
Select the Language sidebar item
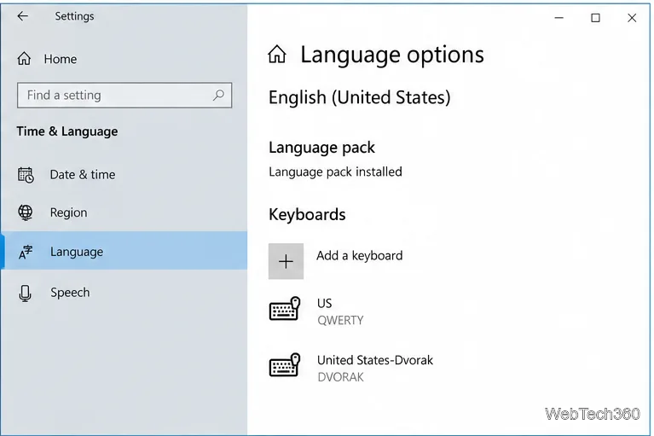(124, 251)
